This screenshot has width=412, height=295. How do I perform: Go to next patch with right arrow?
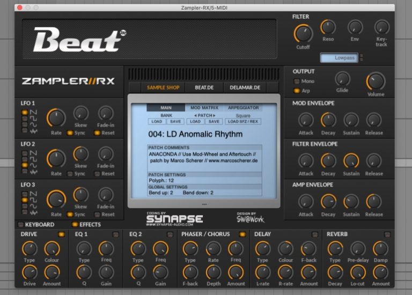coord(214,115)
